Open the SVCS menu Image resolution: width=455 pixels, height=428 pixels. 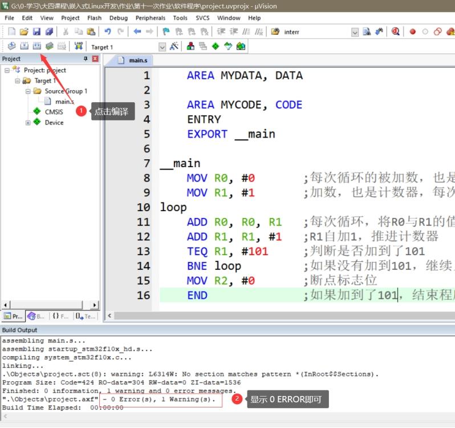[202, 18]
